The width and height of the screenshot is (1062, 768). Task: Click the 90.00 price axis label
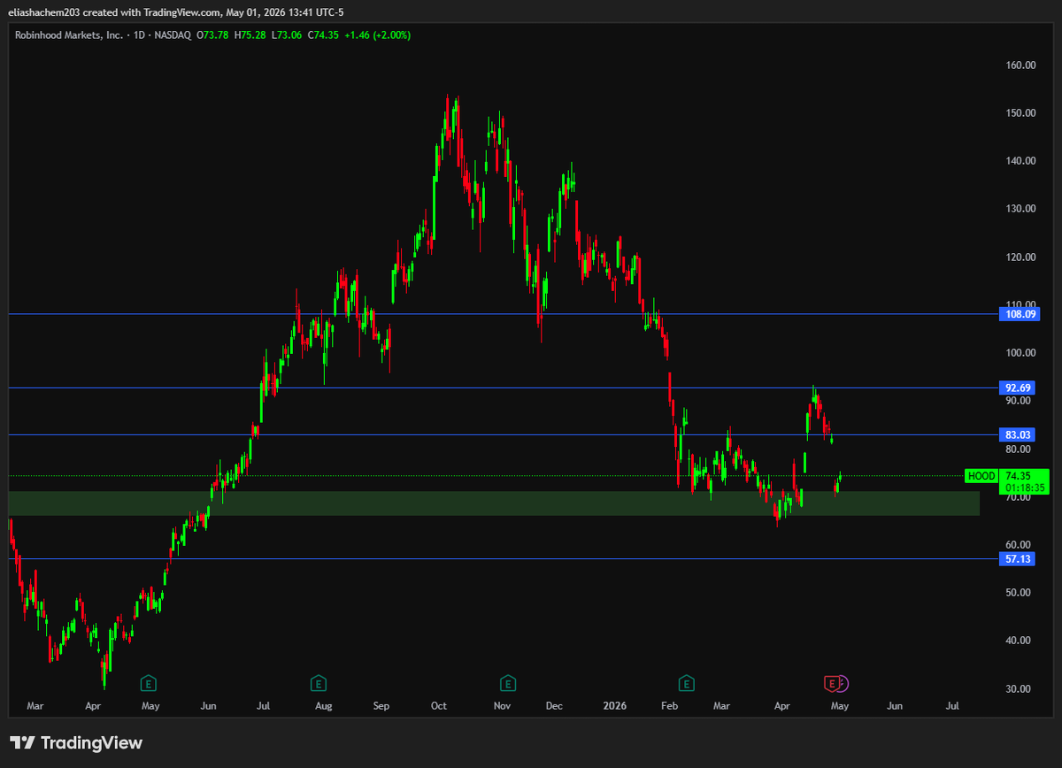(1018, 401)
